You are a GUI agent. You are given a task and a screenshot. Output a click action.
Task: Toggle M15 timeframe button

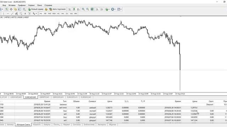(50, 13)
